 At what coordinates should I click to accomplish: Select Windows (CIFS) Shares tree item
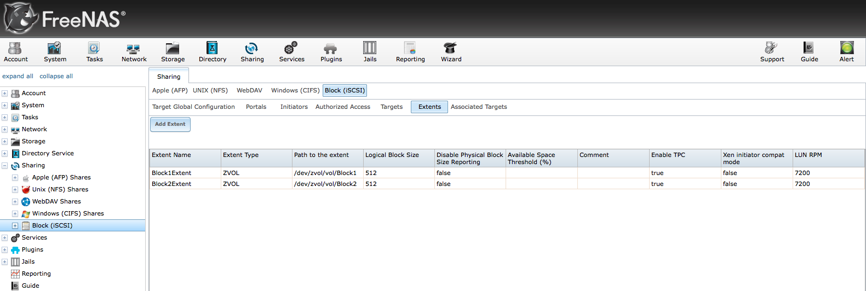(68, 214)
